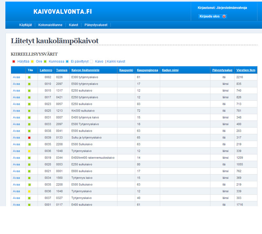
Task: Select the yellow Oire legend square
Action: pos(32,62)
